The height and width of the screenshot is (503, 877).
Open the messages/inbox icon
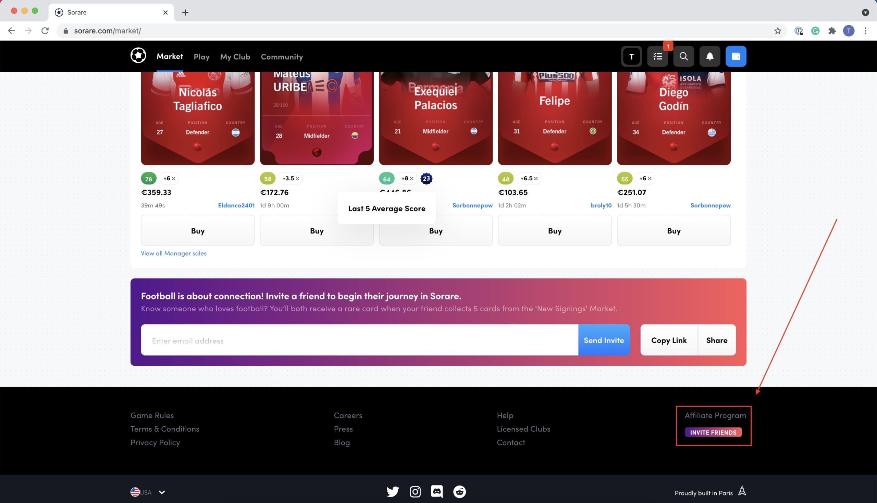click(x=658, y=56)
